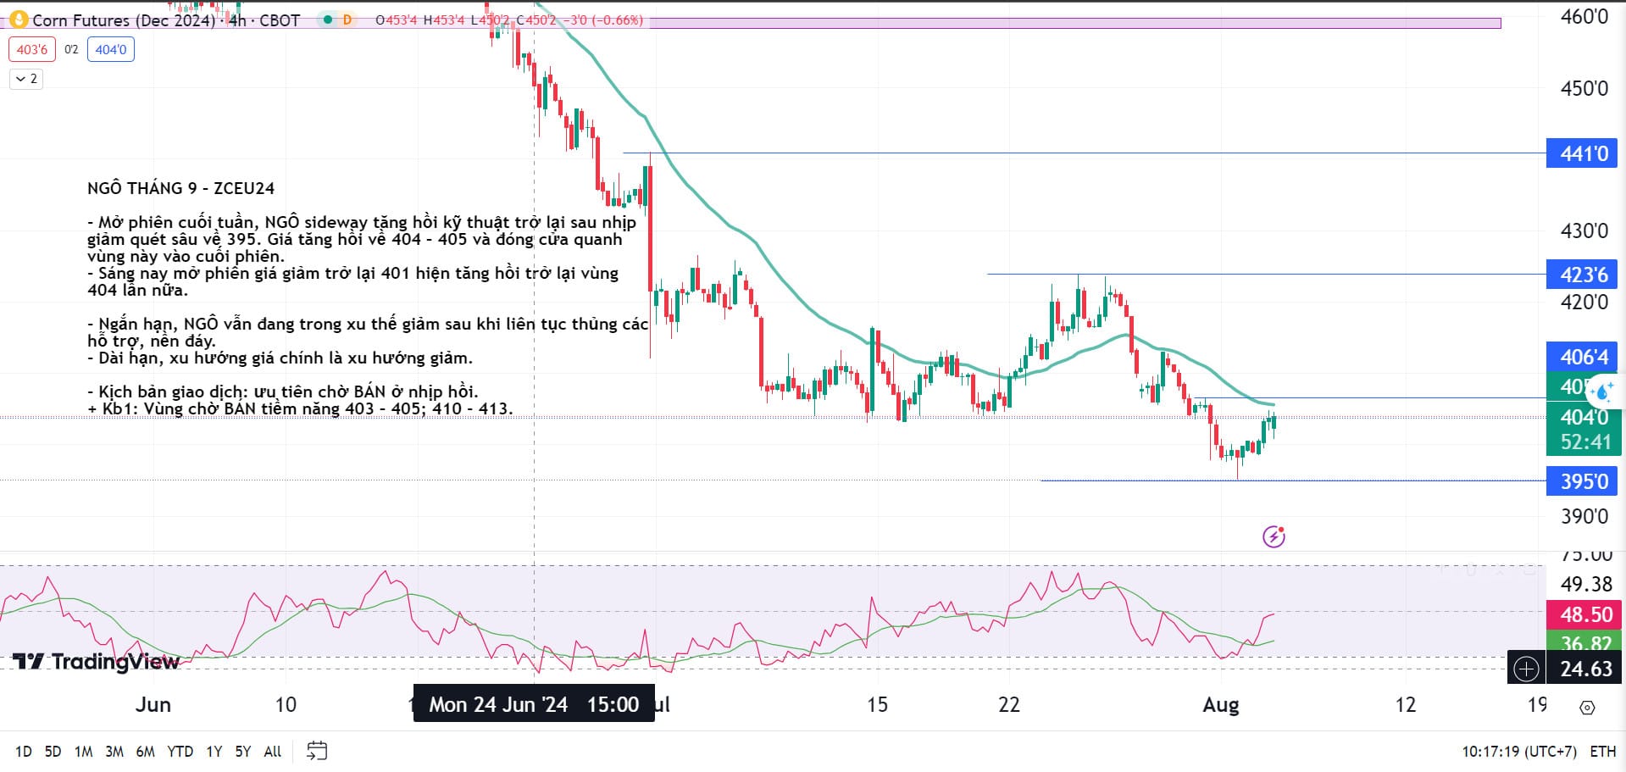Click the '10' label on the time axis
The width and height of the screenshot is (1626, 772).
pos(286,705)
